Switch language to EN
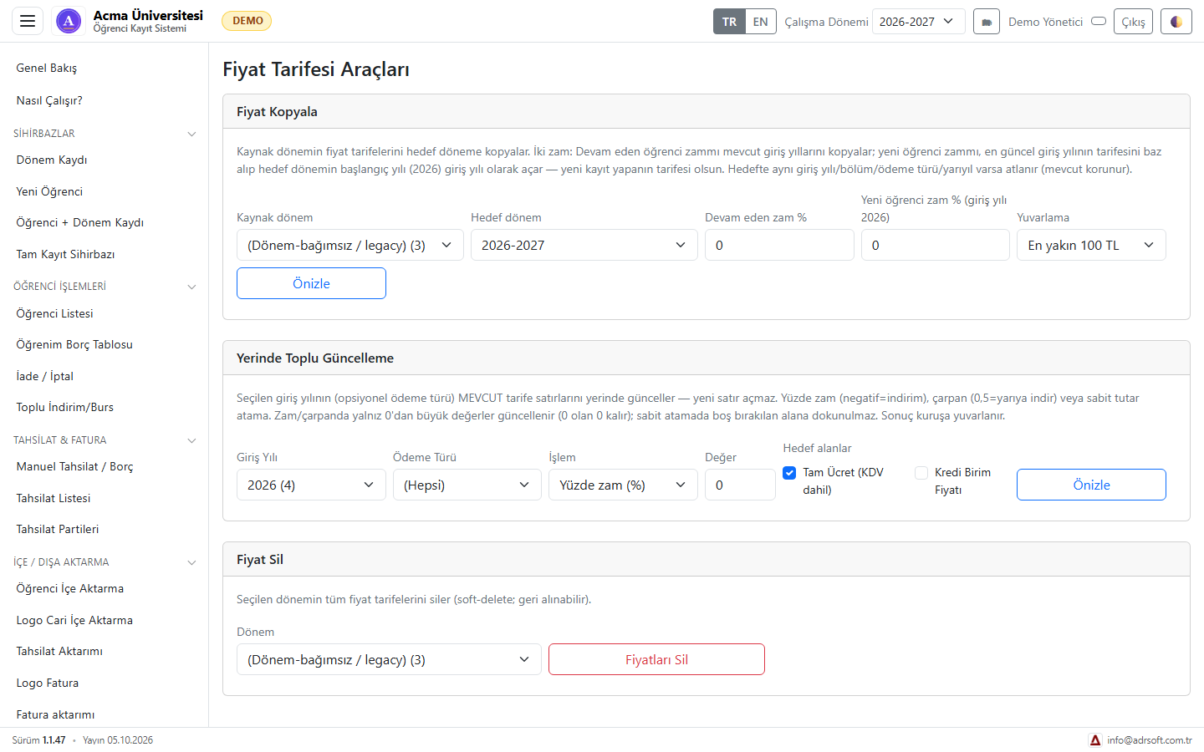This screenshot has width=1204, height=752. click(x=760, y=22)
